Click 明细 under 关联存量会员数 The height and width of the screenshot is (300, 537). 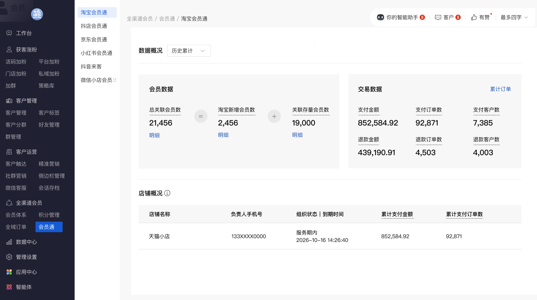(x=297, y=135)
